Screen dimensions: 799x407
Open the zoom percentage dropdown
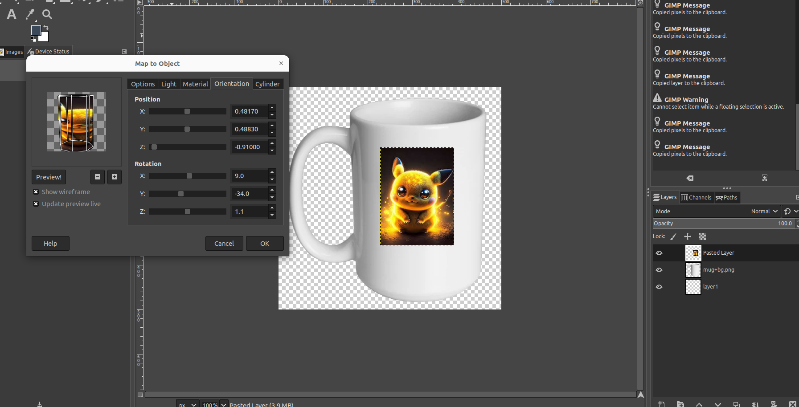point(224,404)
